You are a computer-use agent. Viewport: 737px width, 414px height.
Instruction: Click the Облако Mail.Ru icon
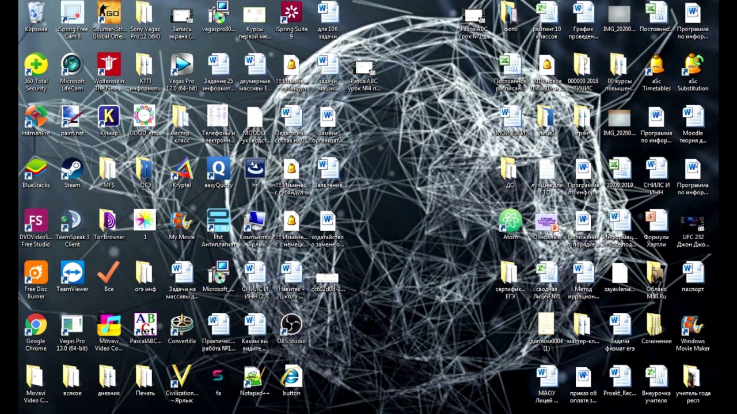point(656,281)
